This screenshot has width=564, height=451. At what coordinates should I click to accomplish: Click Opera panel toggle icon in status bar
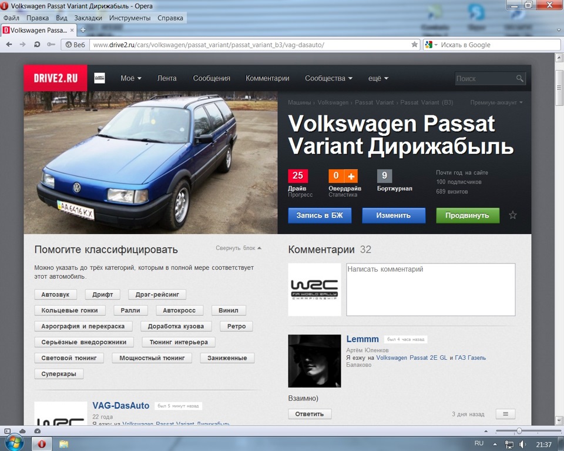click(7, 431)
